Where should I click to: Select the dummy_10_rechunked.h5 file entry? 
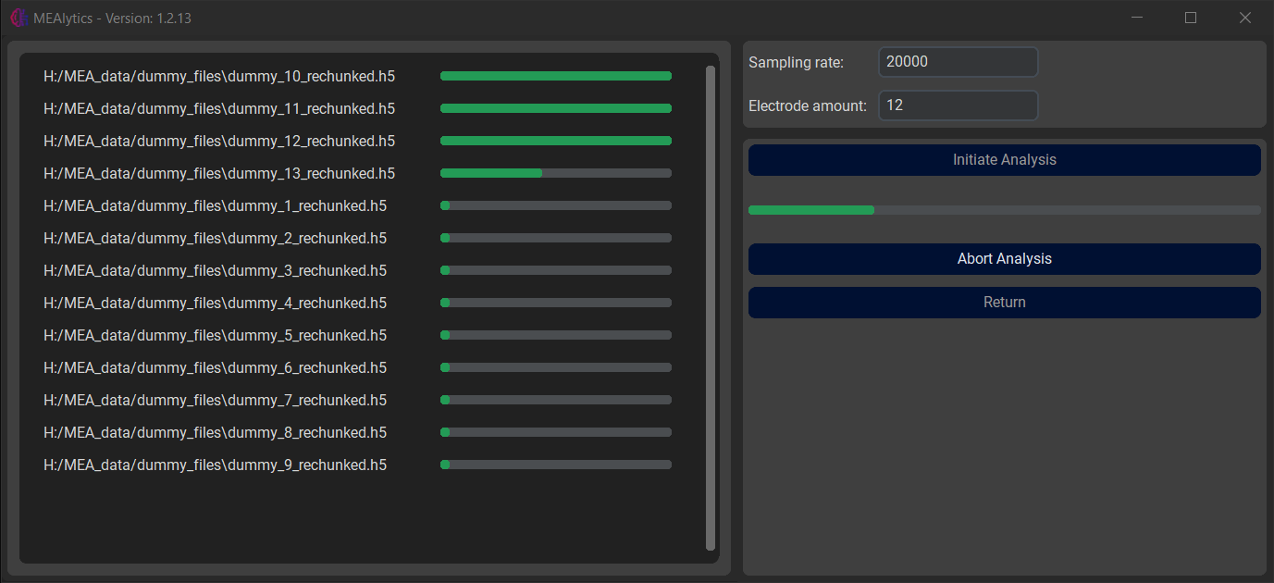click(219, 77)
